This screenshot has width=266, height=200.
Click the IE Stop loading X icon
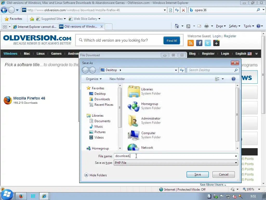coord(183,10)
